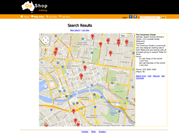The width and height of the screenshot is (179, 133).
Task: Go to Home in the navigation bar
Action: pos(25,17)
